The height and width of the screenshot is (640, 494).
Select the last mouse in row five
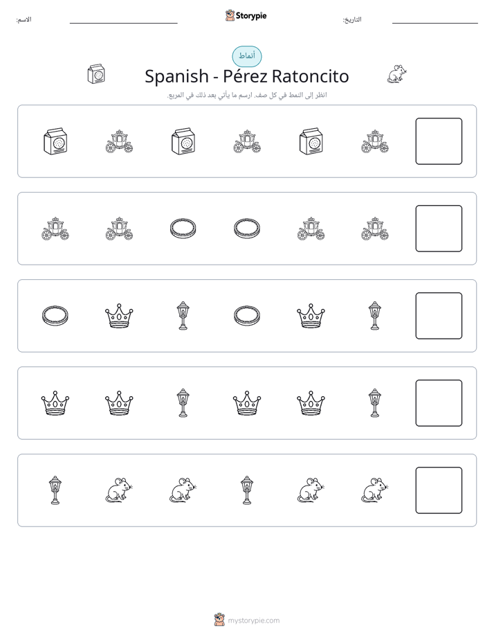[x=375, y=490]
